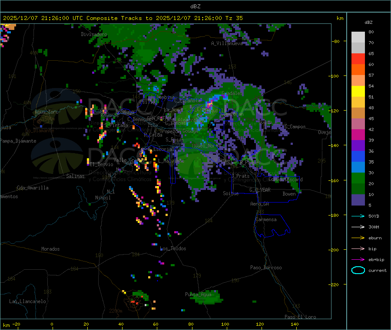This screenshot has height=330, width=391.
Task: Click the 'eburn' legend label
Action: click(375, 238)
